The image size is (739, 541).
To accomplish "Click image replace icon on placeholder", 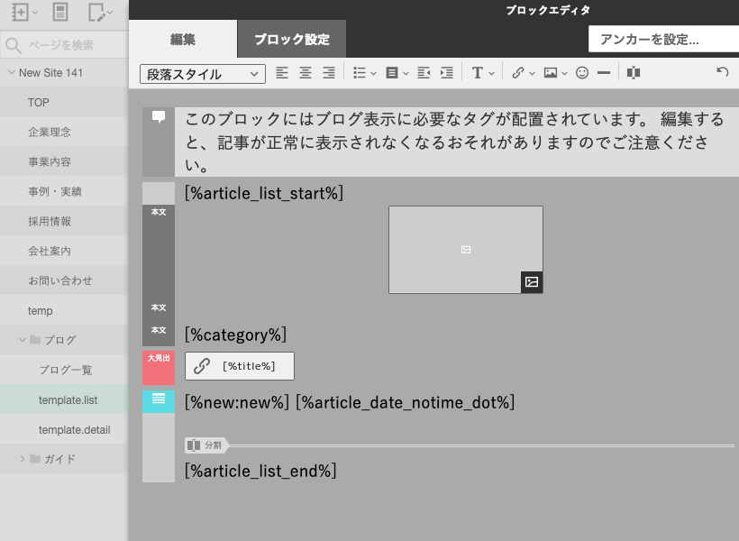I will pos(532,282).
